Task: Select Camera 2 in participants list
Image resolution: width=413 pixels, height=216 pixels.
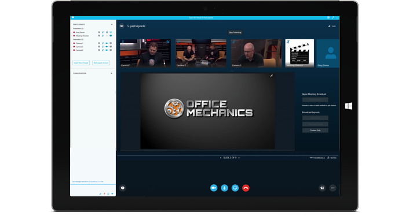Action: [79, 47]
